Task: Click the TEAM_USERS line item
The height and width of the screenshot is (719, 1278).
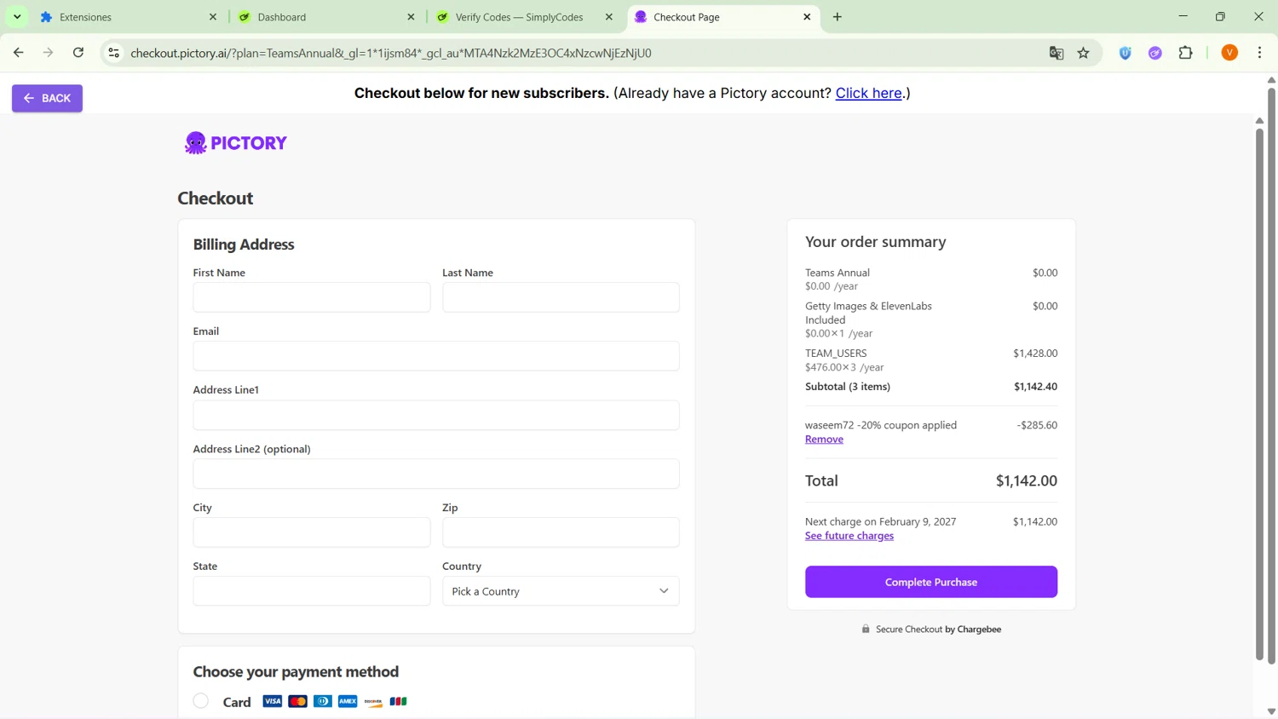Action: [x=836, y=354]
